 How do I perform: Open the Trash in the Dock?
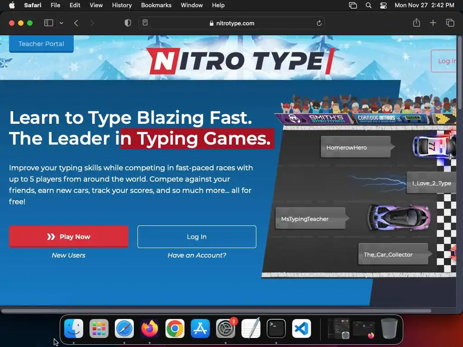pos(389,328)
